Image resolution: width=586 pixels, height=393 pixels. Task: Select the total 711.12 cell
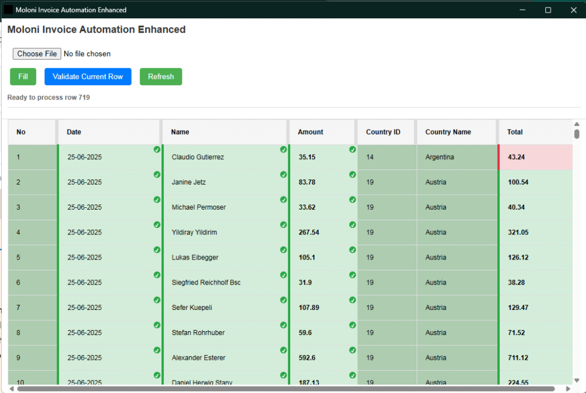click(x=535, y=358)
